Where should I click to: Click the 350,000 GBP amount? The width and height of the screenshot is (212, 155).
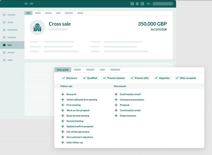(152, 24)
